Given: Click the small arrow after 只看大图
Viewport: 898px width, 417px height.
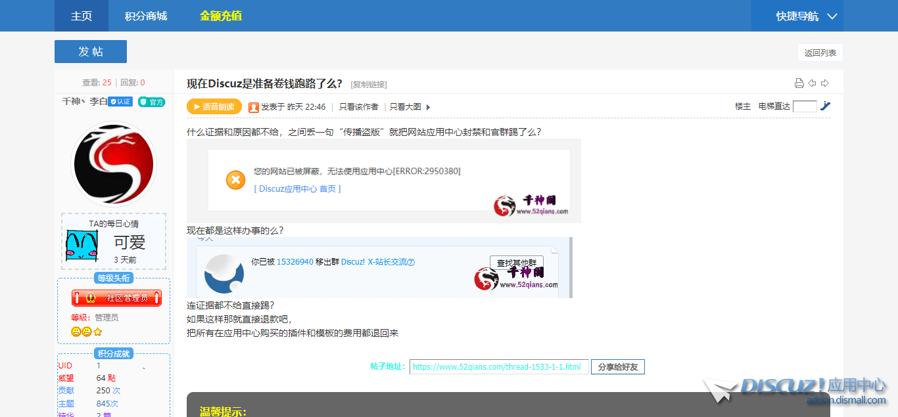Looking at the screenshot, I should 428,107.
